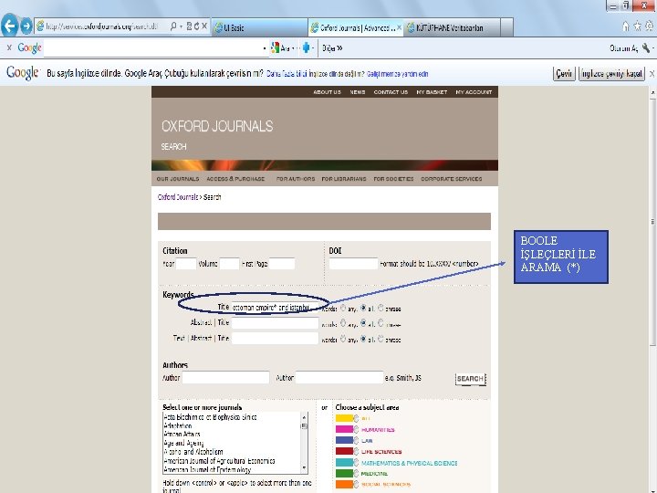Open MY ACCOUNT in the header

(x=474, y=92)
